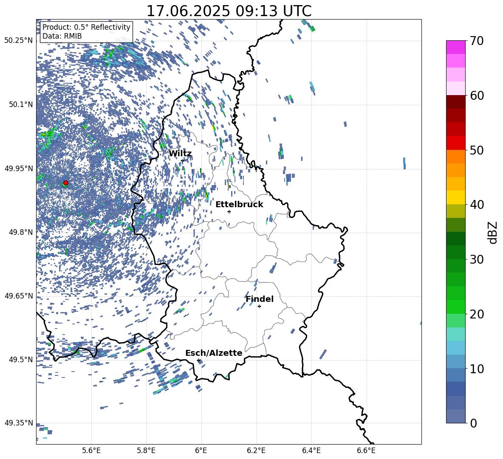
Task: Click the 50 value on colorbar
Action: pos(476,150)
